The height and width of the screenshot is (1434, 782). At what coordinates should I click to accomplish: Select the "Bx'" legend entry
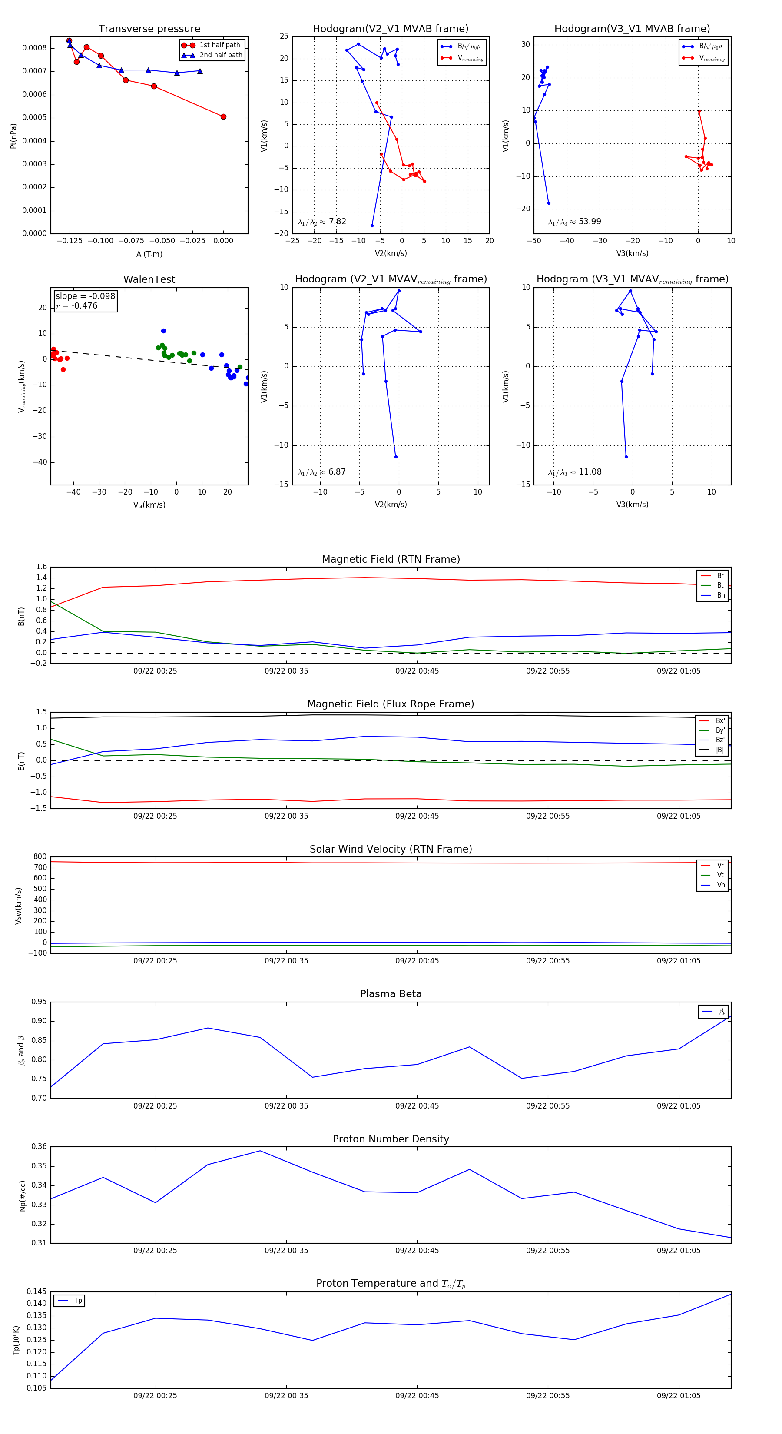pos(712,720)
